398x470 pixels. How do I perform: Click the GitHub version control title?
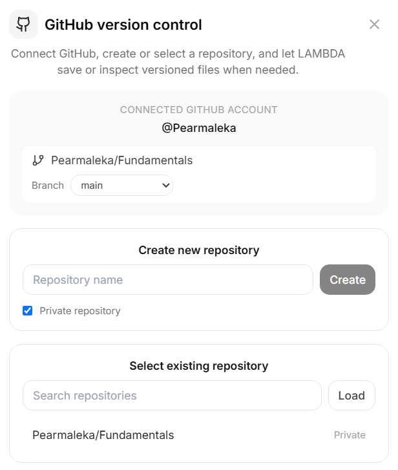[x=123, y=25]
